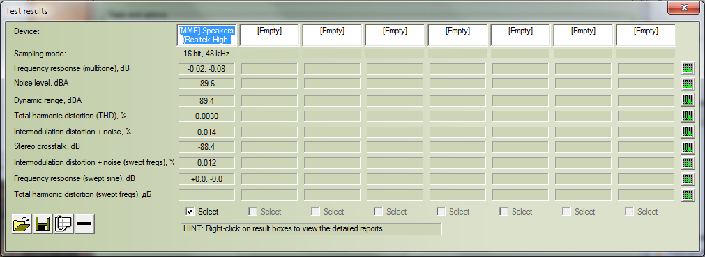This screenshot has width=705, height=257.
Task: Click the last [Empty] device slot
Action: (646, 35)
